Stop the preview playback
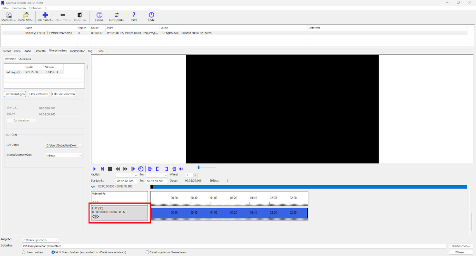 pyautogui.click(x=110, y=169)
